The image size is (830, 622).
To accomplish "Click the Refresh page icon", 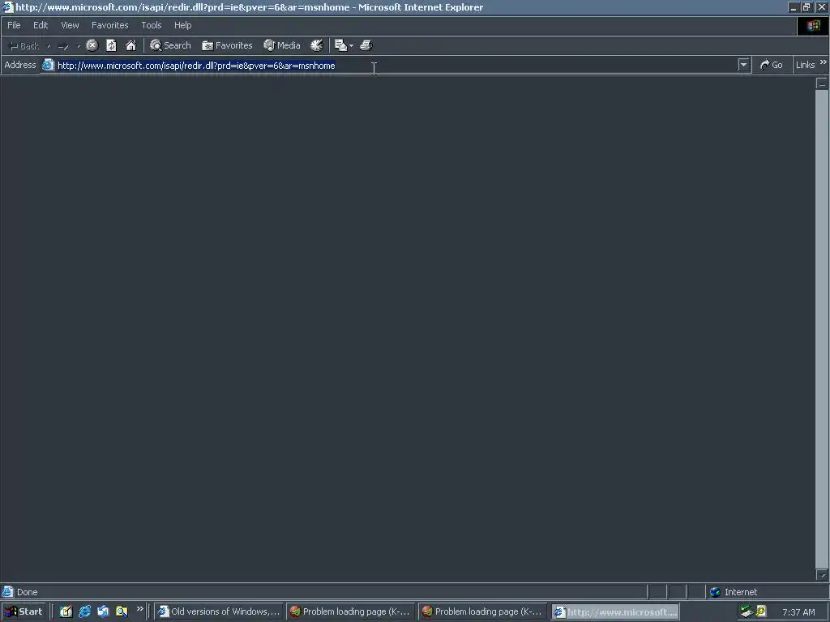I will pyautogui.click(x=111, y=45).
